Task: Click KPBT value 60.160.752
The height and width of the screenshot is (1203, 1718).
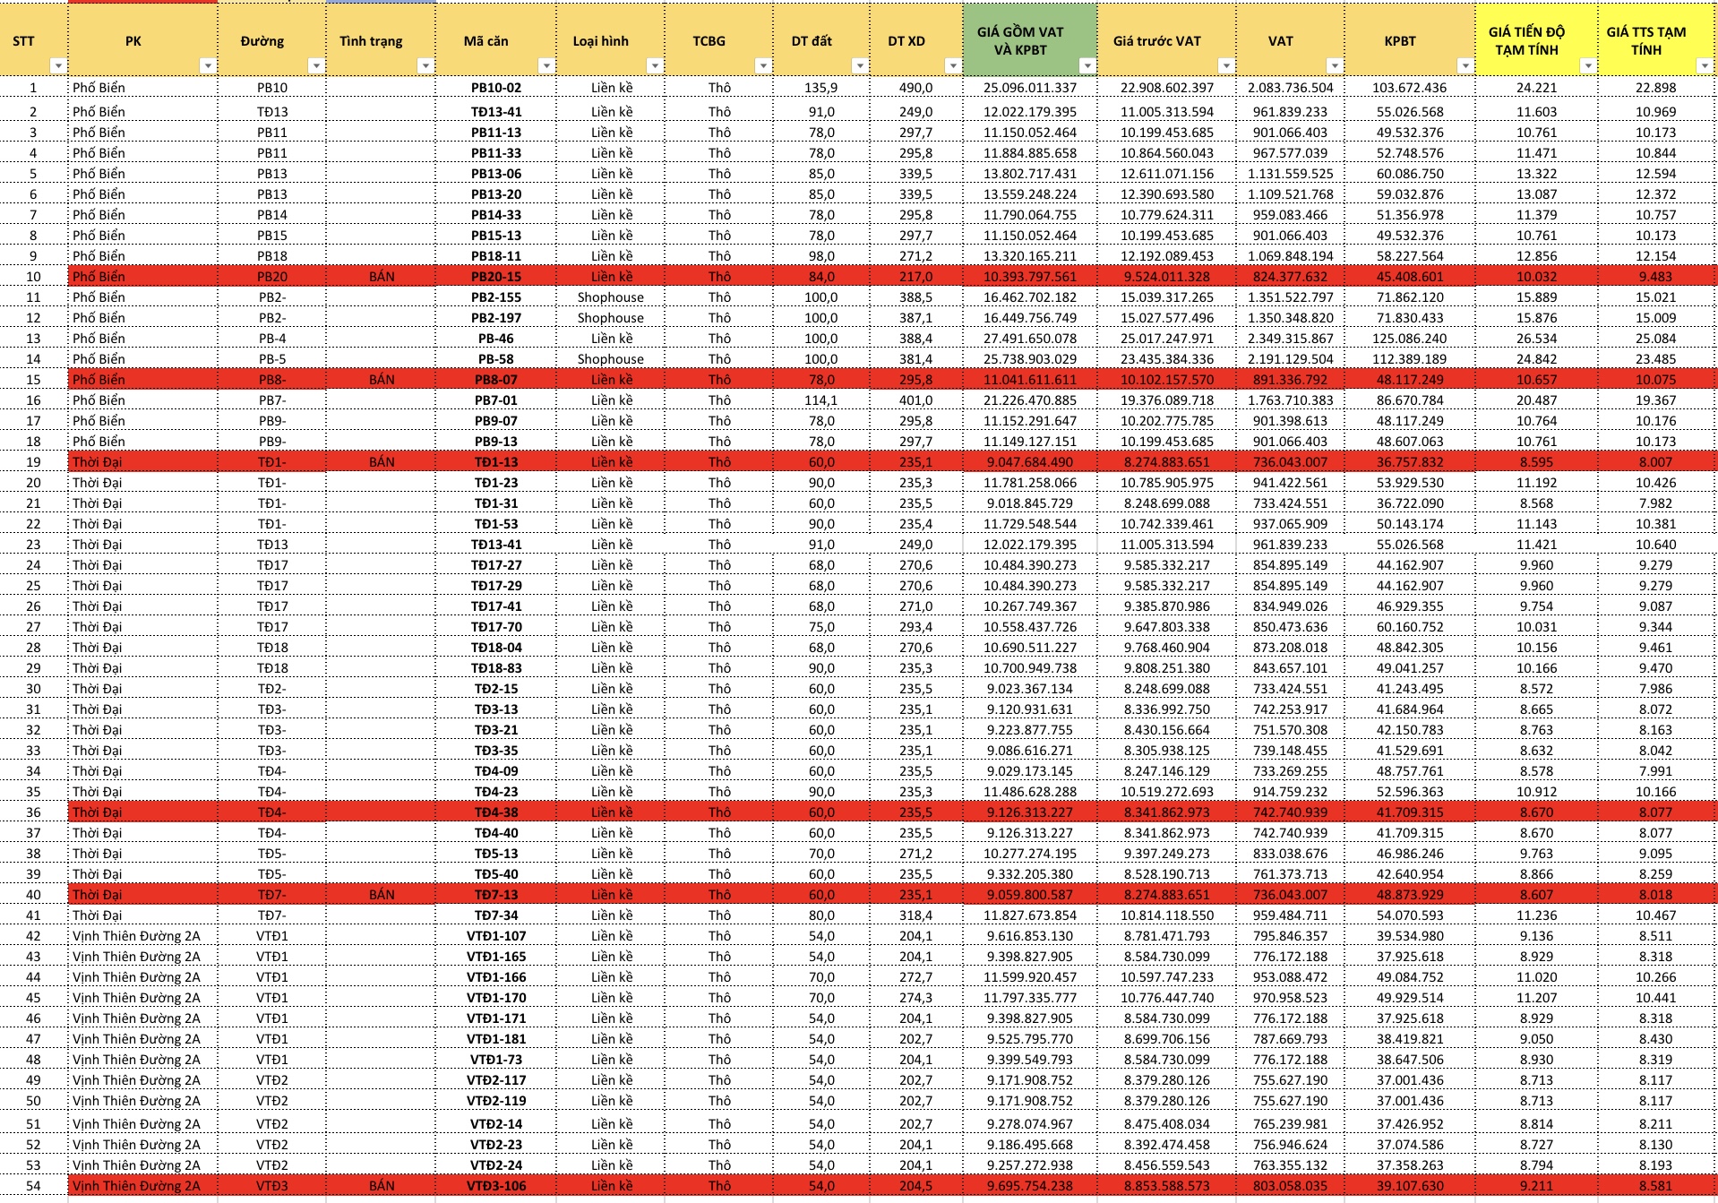Action: point(1409,627)
